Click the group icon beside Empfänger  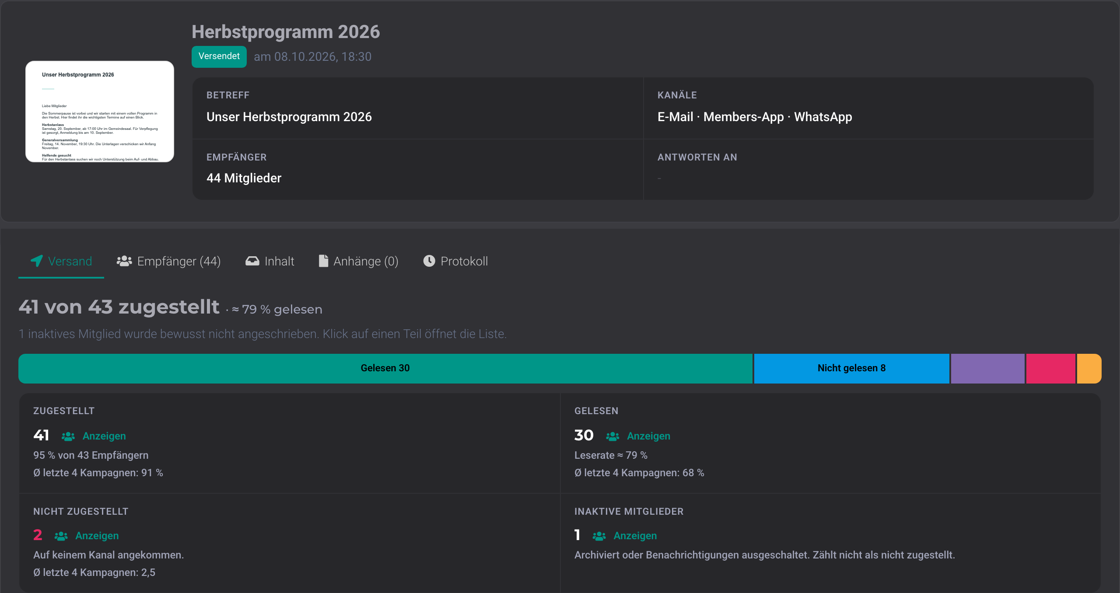click(x=124, y=261)
